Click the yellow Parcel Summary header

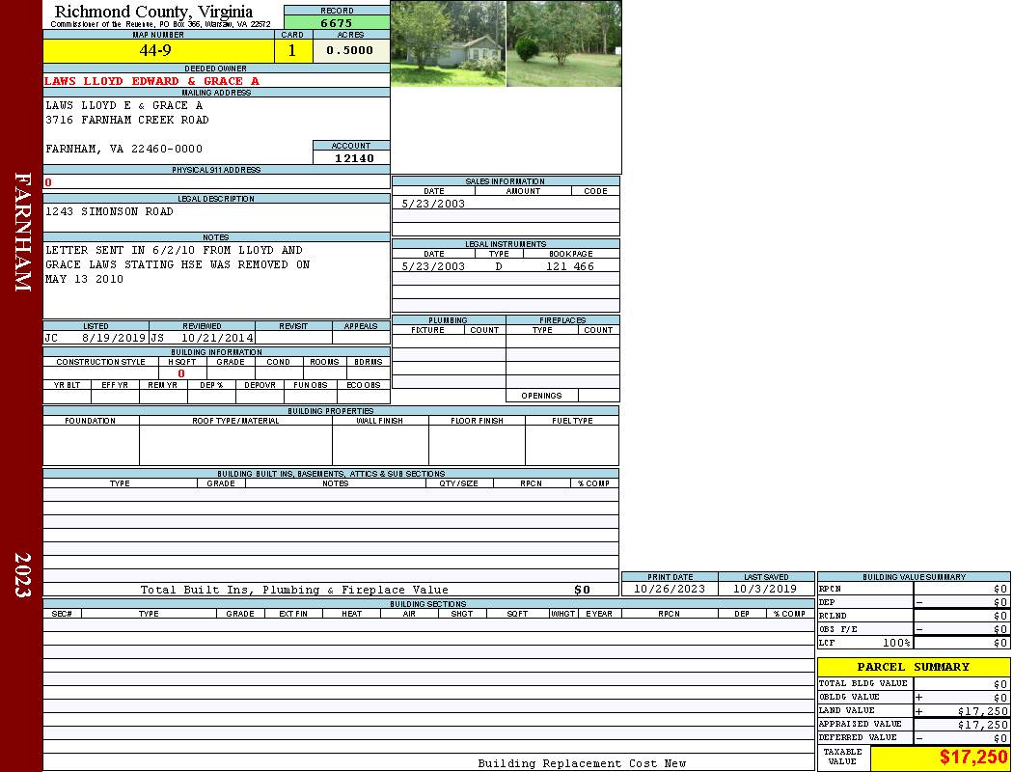tap(913, 667)
